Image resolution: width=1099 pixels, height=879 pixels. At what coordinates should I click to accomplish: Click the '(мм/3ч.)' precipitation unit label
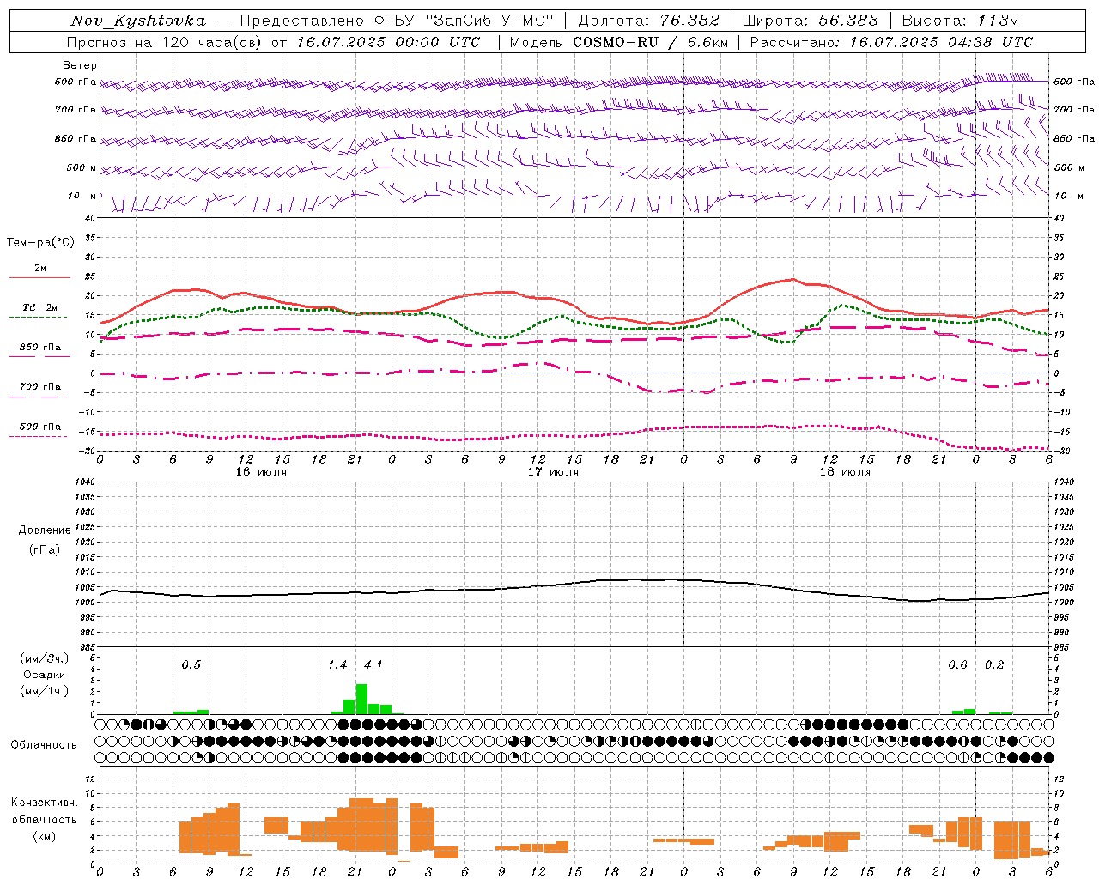click(x=44, y=658)
